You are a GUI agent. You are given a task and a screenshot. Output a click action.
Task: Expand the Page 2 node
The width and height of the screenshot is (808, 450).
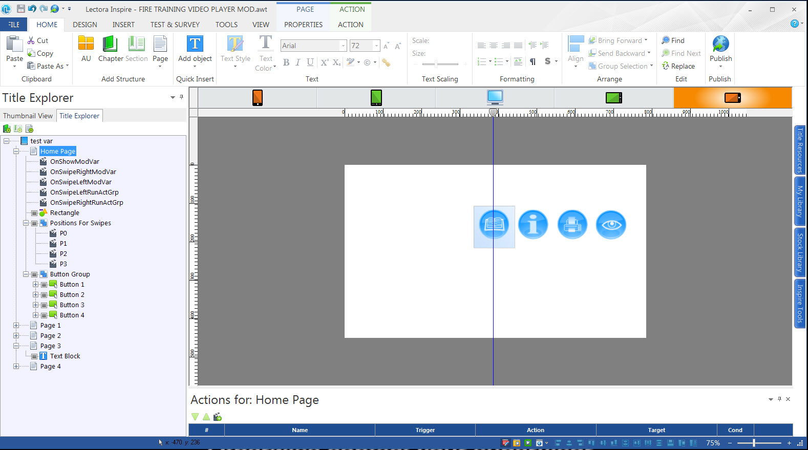click(16, 336)
